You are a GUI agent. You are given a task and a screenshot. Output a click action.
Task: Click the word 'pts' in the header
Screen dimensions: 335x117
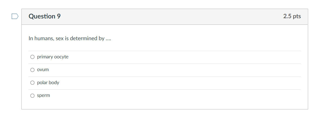click(x=297, y=17)
